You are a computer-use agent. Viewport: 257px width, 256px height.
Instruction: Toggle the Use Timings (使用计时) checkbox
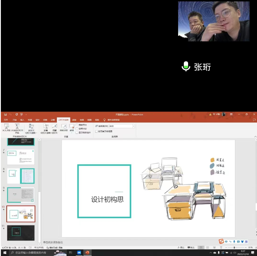tap(77, 129)
